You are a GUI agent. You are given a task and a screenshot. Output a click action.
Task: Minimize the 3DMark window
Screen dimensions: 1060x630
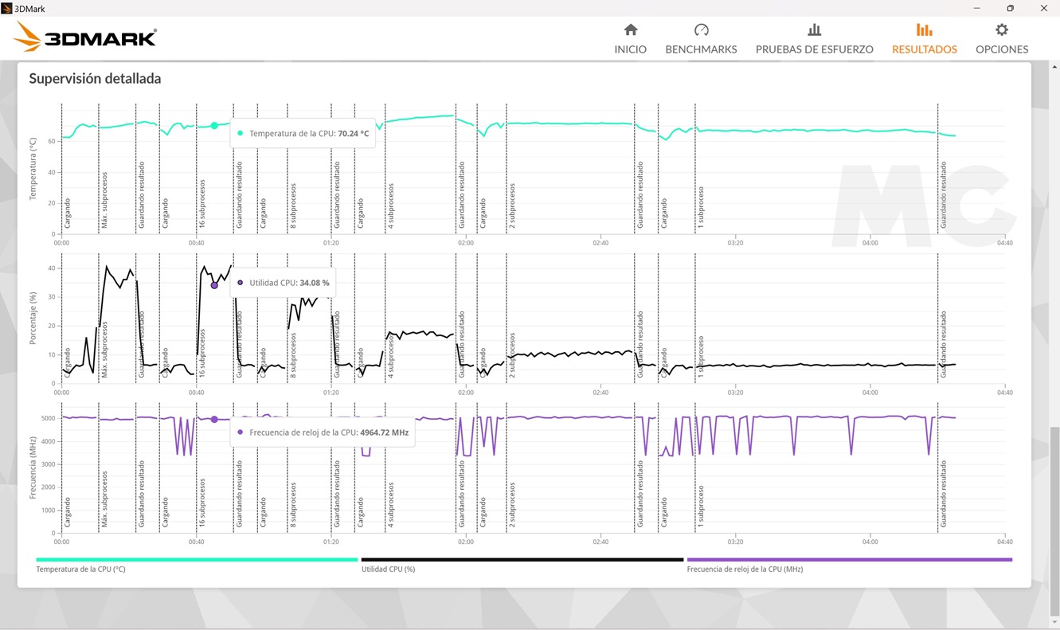click(976, 9)
